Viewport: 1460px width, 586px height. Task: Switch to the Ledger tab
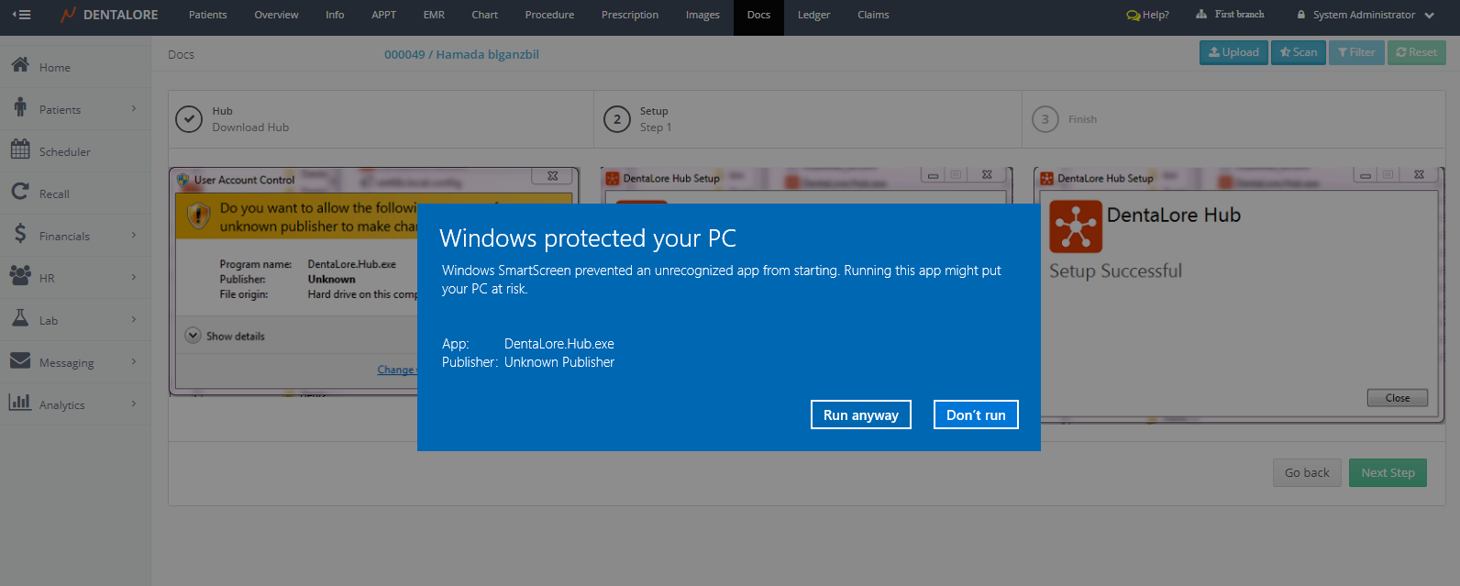813,15
